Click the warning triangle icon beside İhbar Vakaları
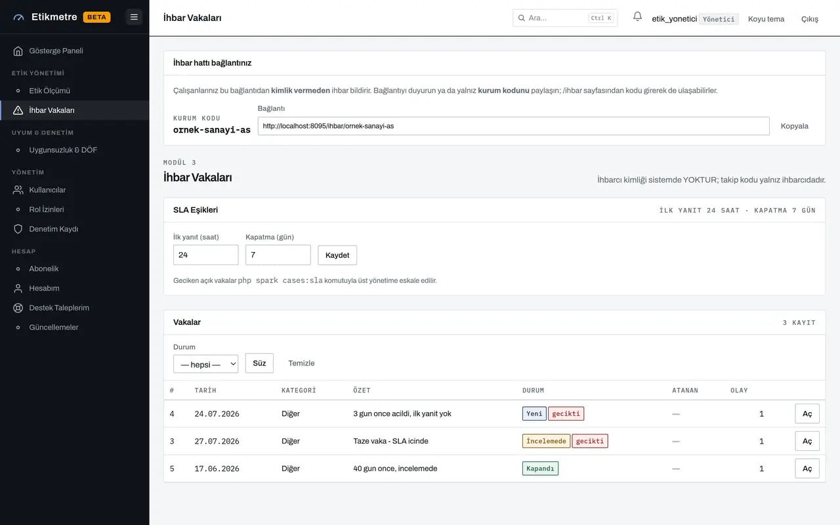The height and width of the screenshot is (525, 840). tap(18, 110)
